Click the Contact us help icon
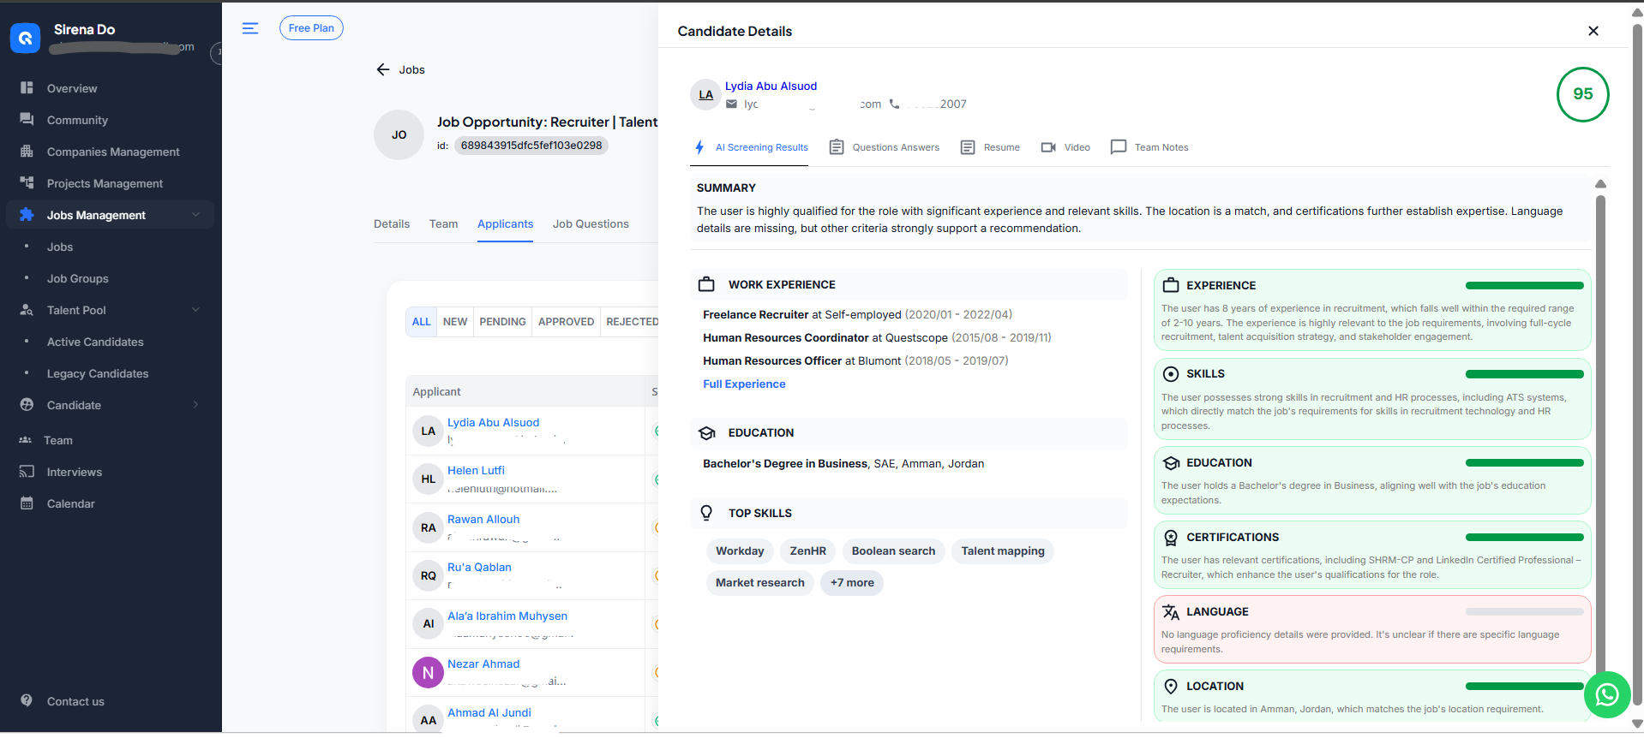1644x738 pixels. click(27, 700)
